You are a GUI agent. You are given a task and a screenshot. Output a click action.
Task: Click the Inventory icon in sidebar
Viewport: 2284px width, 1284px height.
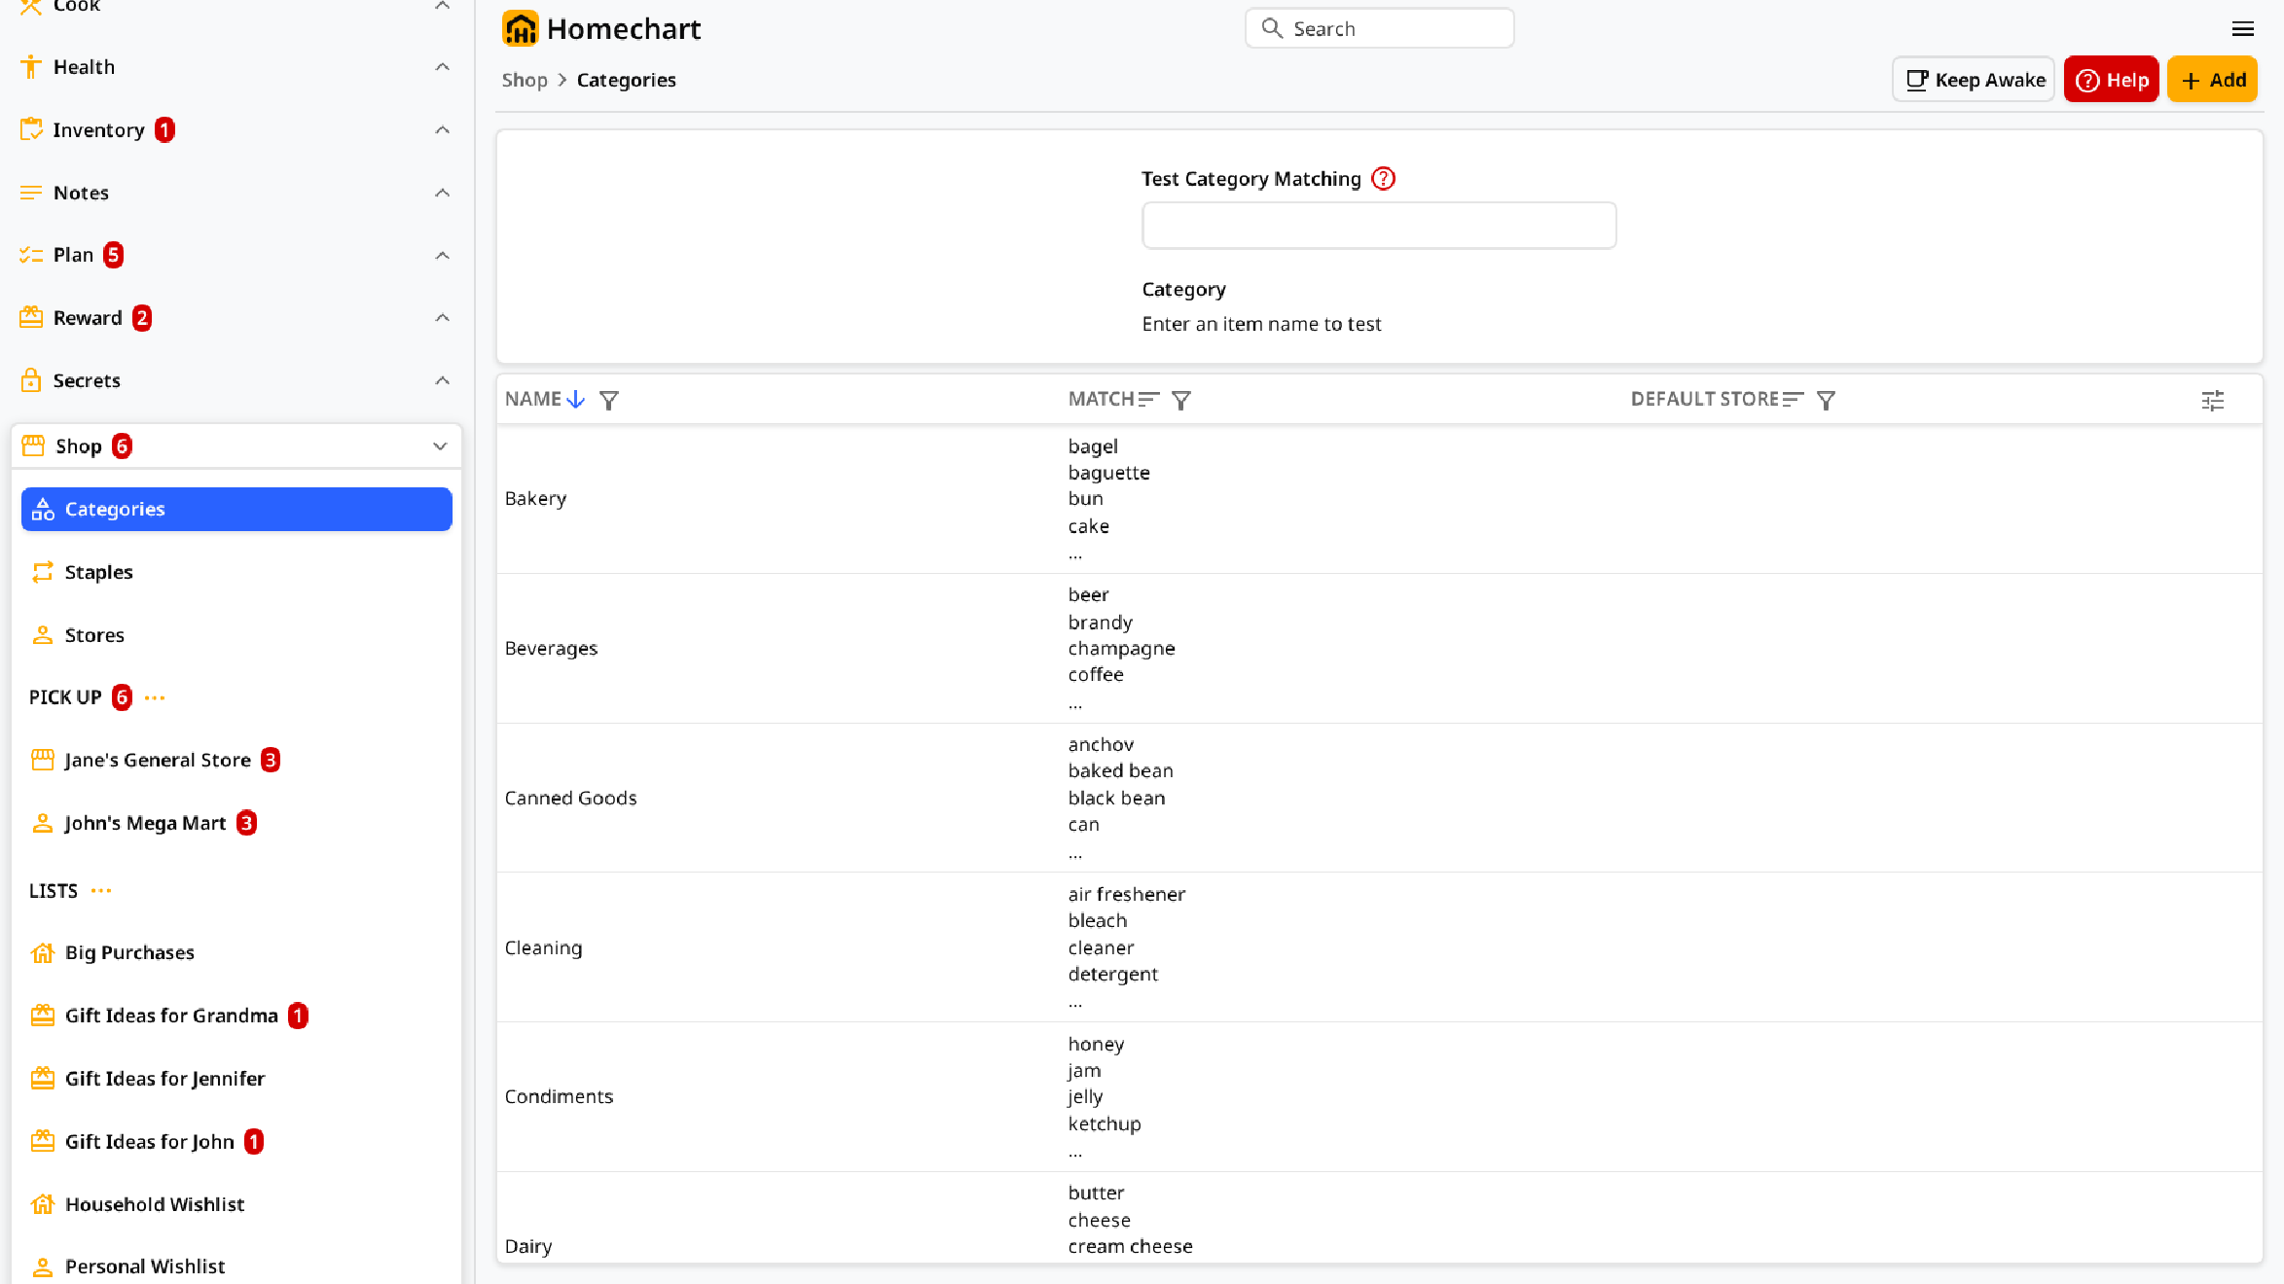tap(31, 129)
